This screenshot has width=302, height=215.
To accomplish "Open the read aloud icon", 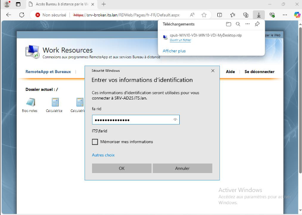I will 192,15.
